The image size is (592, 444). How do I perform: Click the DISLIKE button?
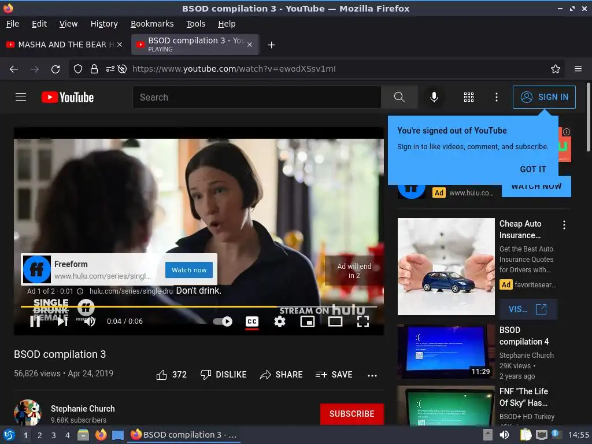click(x=224, y=375)
